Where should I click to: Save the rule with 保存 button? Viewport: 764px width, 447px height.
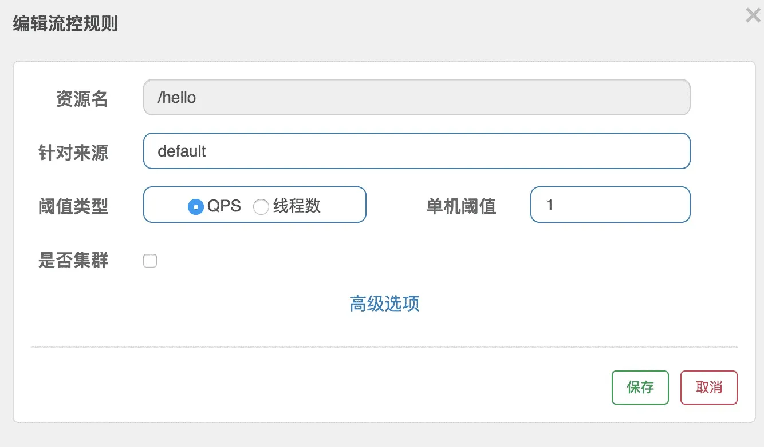tap(640, 388)
